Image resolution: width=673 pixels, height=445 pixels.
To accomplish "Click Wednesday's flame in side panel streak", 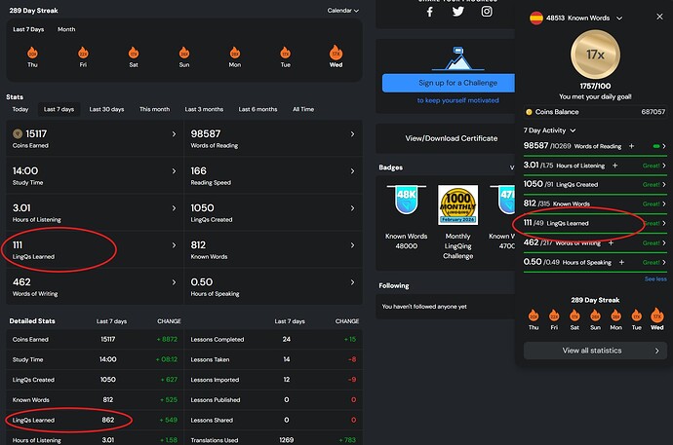I will pos(657,315).
